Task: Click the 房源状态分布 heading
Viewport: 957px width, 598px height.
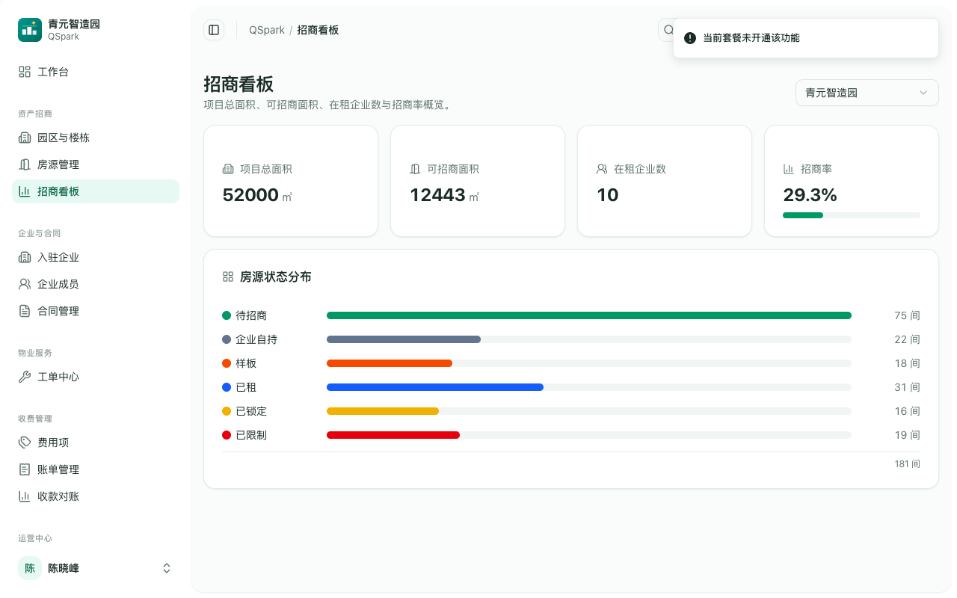Action: click(276, 277)
